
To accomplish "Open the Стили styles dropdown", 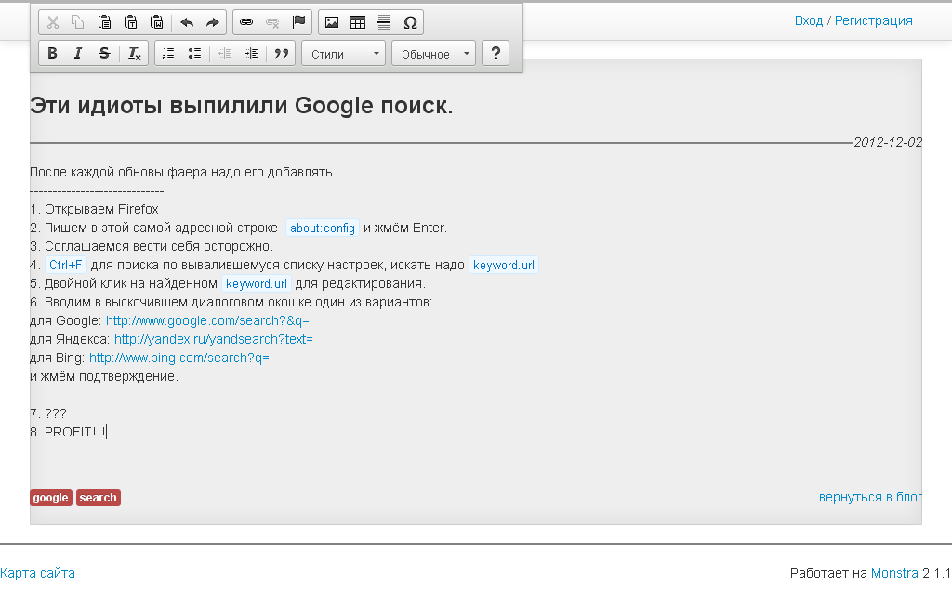I will pyautogui.click(x=343, y=54).
